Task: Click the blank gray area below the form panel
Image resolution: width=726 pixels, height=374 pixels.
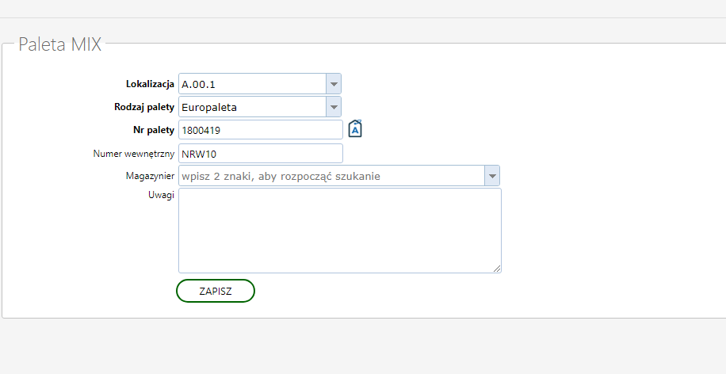Action: coord(363,347)
